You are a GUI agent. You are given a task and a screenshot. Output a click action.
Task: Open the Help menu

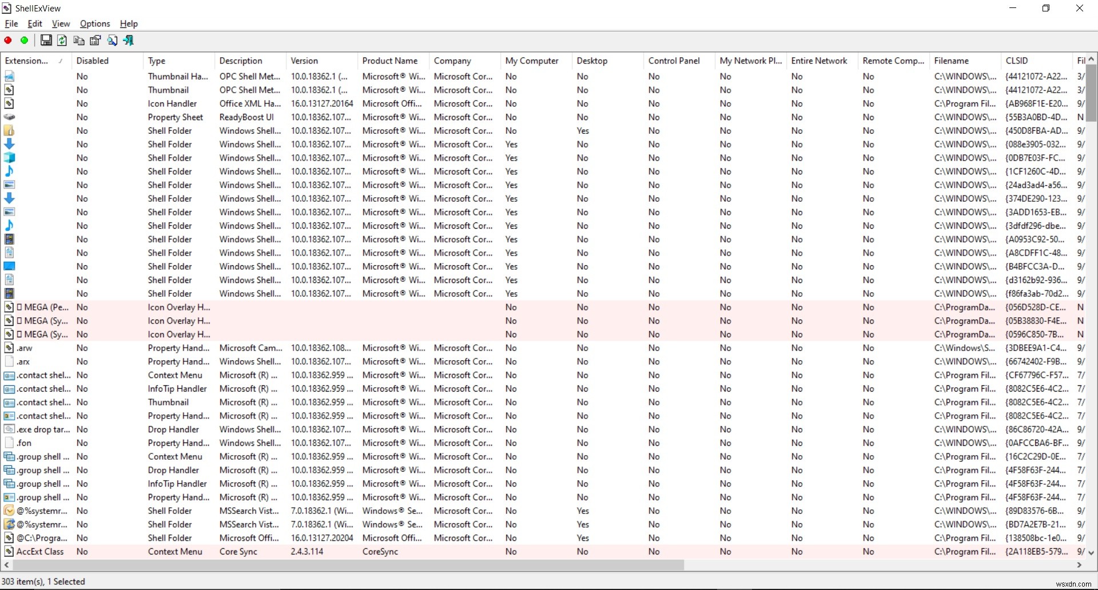pos(129,23)
